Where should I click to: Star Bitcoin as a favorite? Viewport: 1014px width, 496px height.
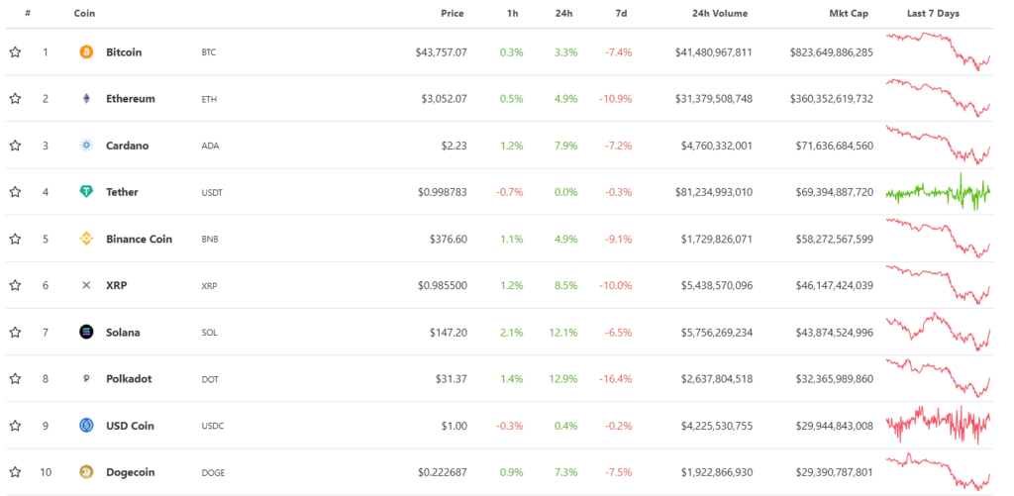coord(15,51)
